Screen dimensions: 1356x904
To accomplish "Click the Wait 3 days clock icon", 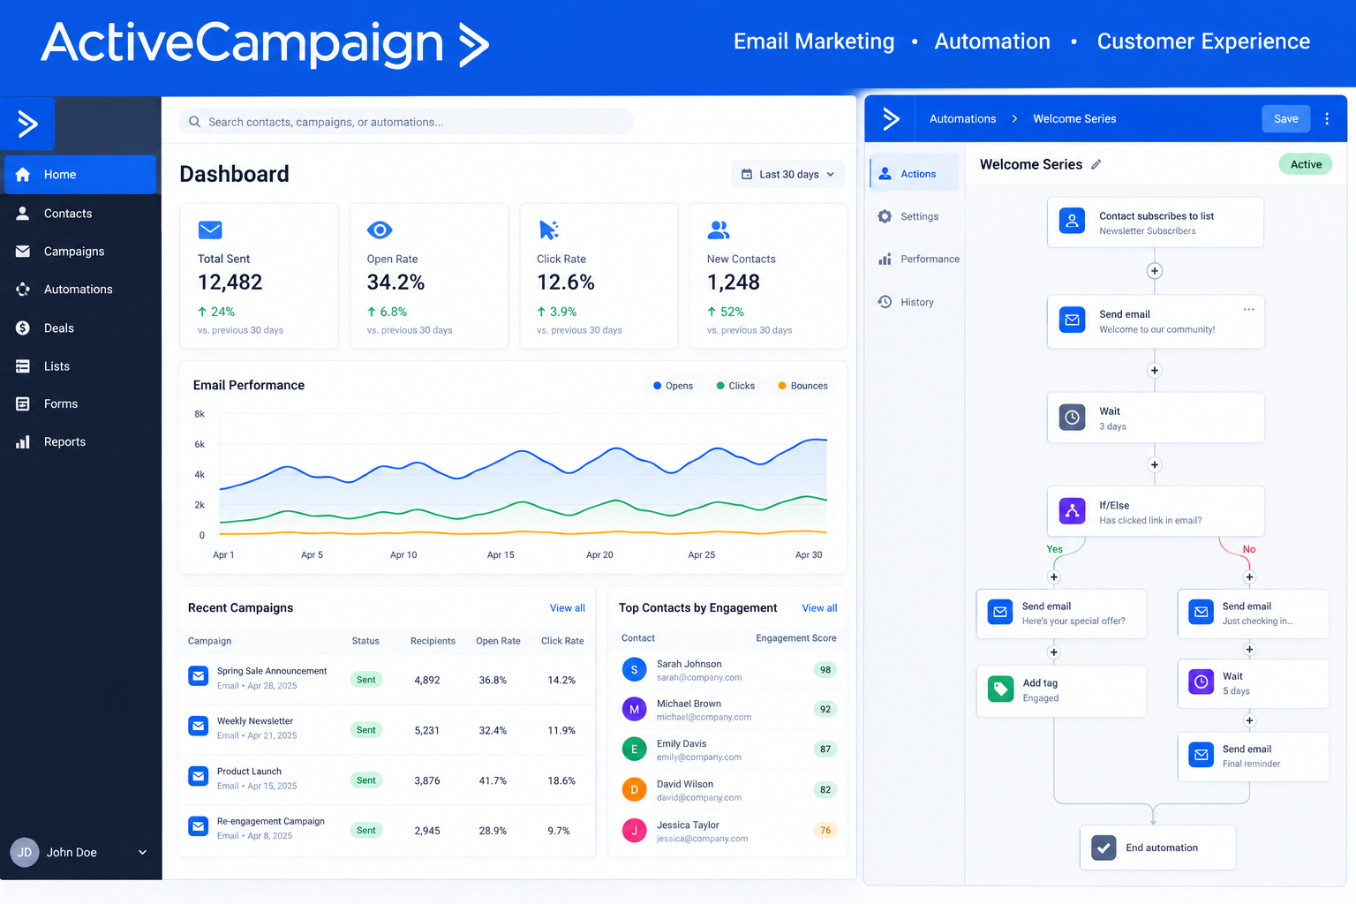I will [1072, 417].
